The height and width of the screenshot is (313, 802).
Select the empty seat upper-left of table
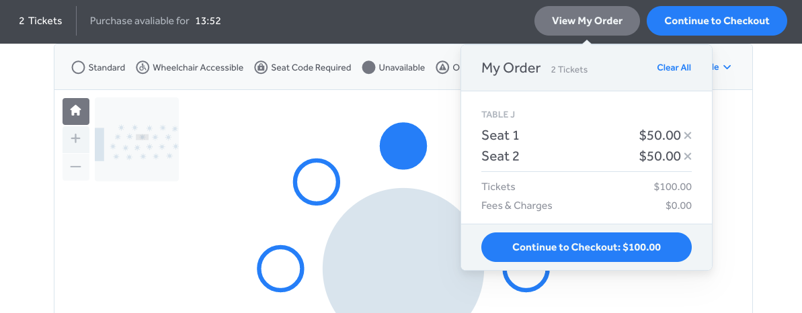pyautogui.click(x=317, y=182)
